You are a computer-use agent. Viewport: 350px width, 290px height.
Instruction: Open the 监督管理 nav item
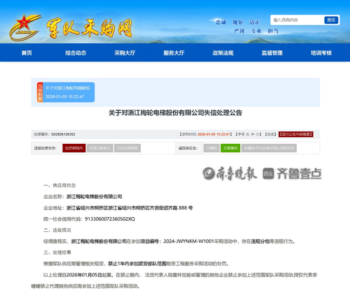(272, 53)
